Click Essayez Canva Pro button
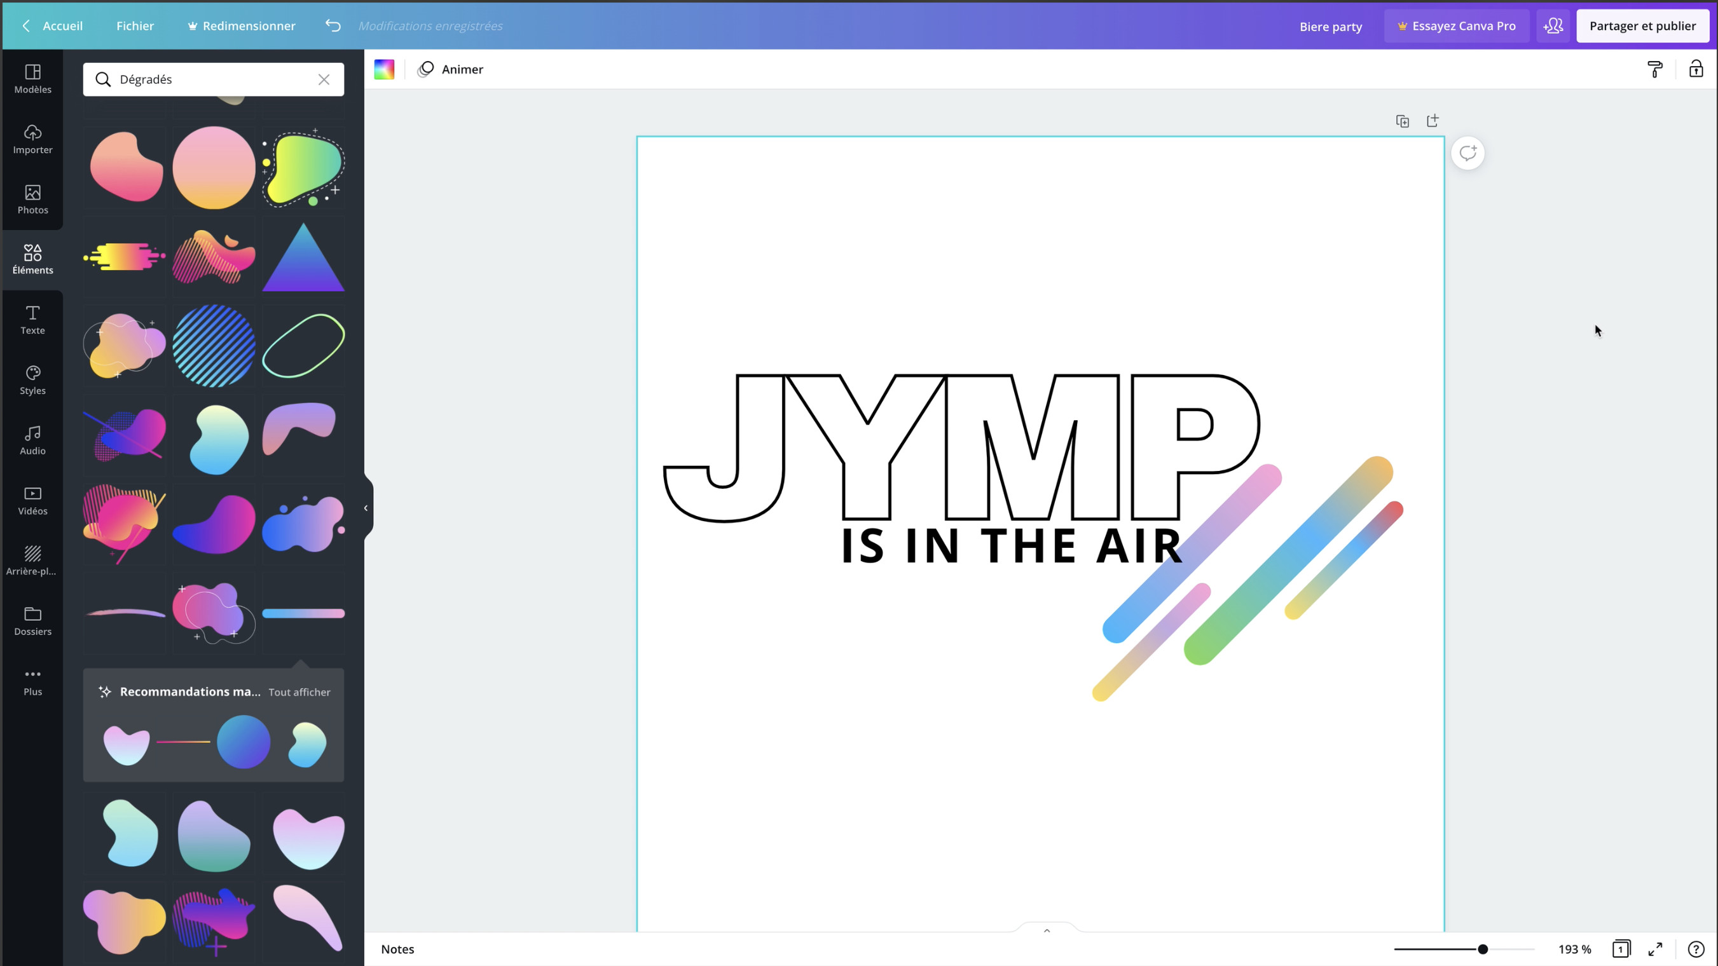Viewport: 1718px width, 966px height. pyautogui.click(x=1457, y=25)
